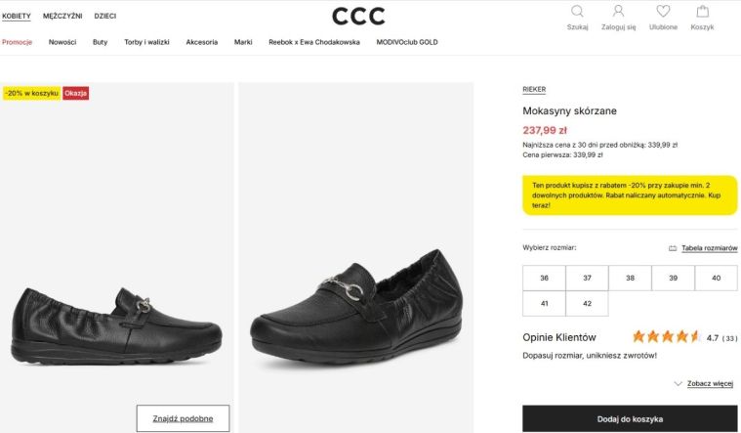Open the Buty menu
Image resolution: width=741 pixels, height=433 pixels.
100,42
